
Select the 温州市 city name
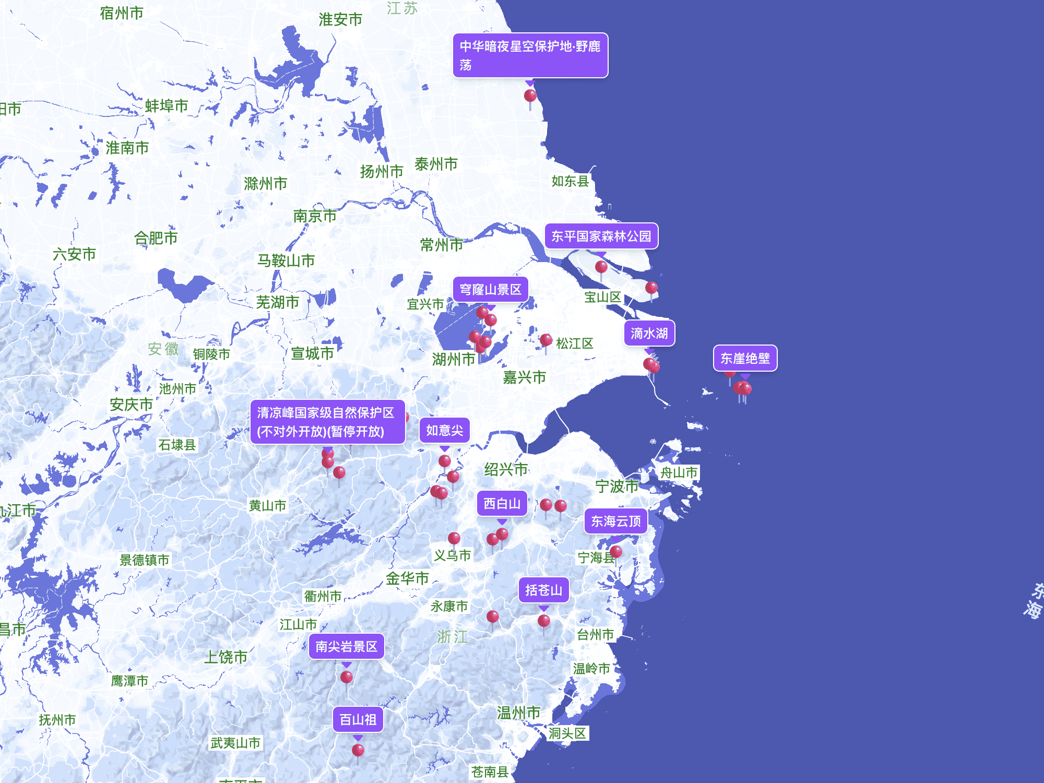[519, 713]
